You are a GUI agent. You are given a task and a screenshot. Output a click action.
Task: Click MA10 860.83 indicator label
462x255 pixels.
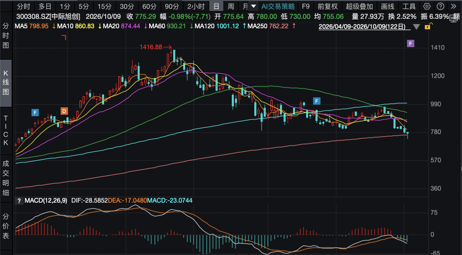click(x=76, y=26)
